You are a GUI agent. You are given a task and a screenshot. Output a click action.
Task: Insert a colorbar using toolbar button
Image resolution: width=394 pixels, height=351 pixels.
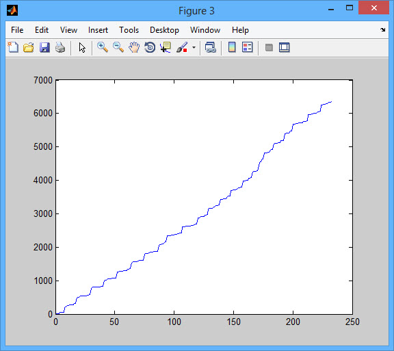click(232, 47)
